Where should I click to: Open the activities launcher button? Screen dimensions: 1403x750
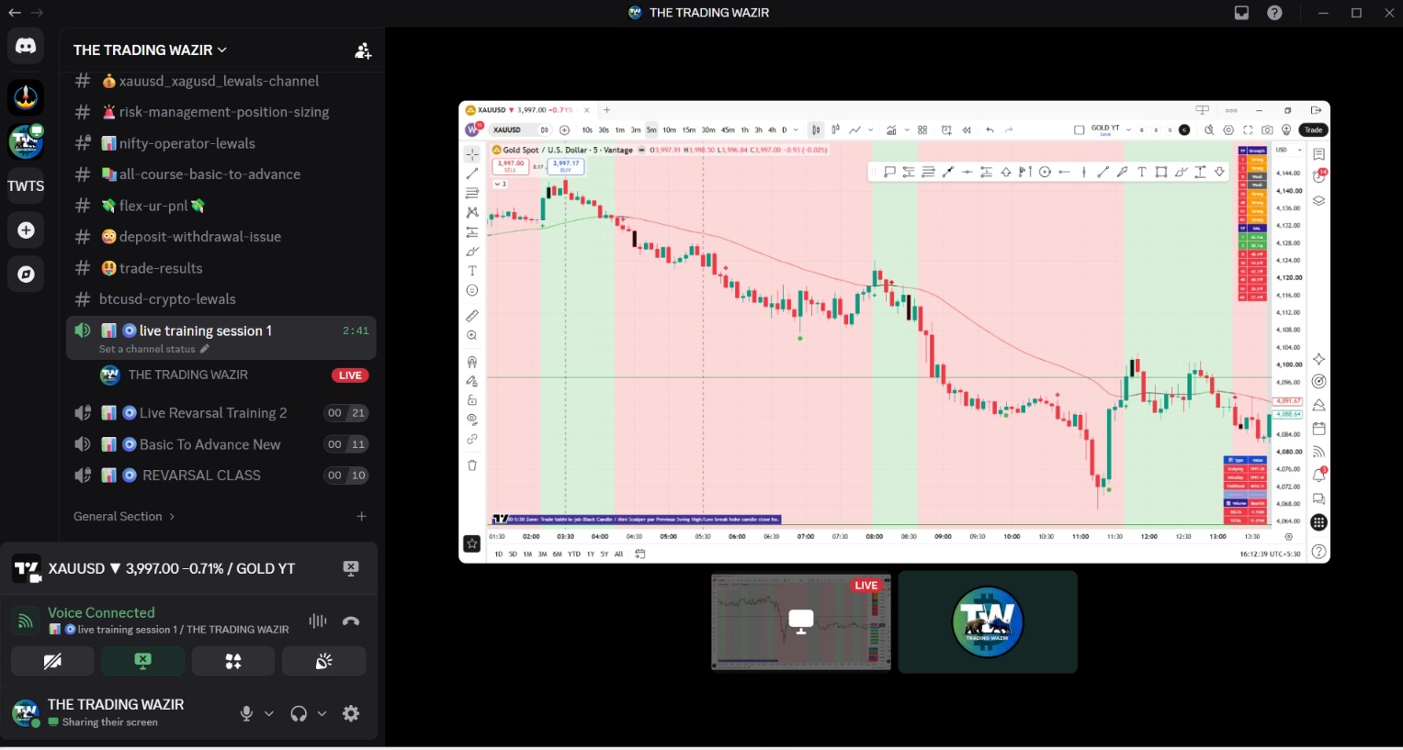[x=233, y=661]
